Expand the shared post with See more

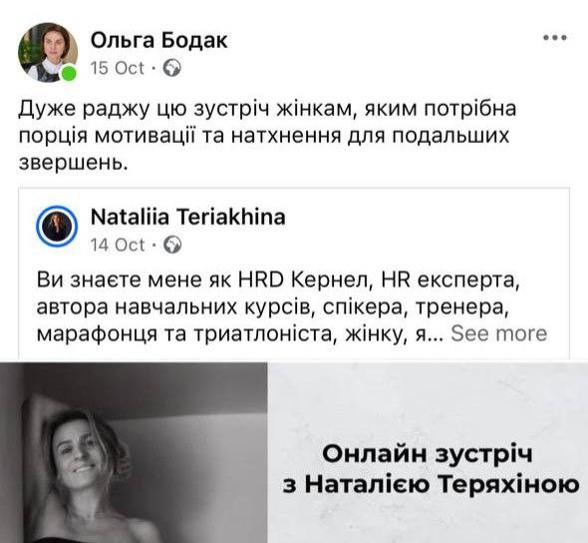coord(499,333)
